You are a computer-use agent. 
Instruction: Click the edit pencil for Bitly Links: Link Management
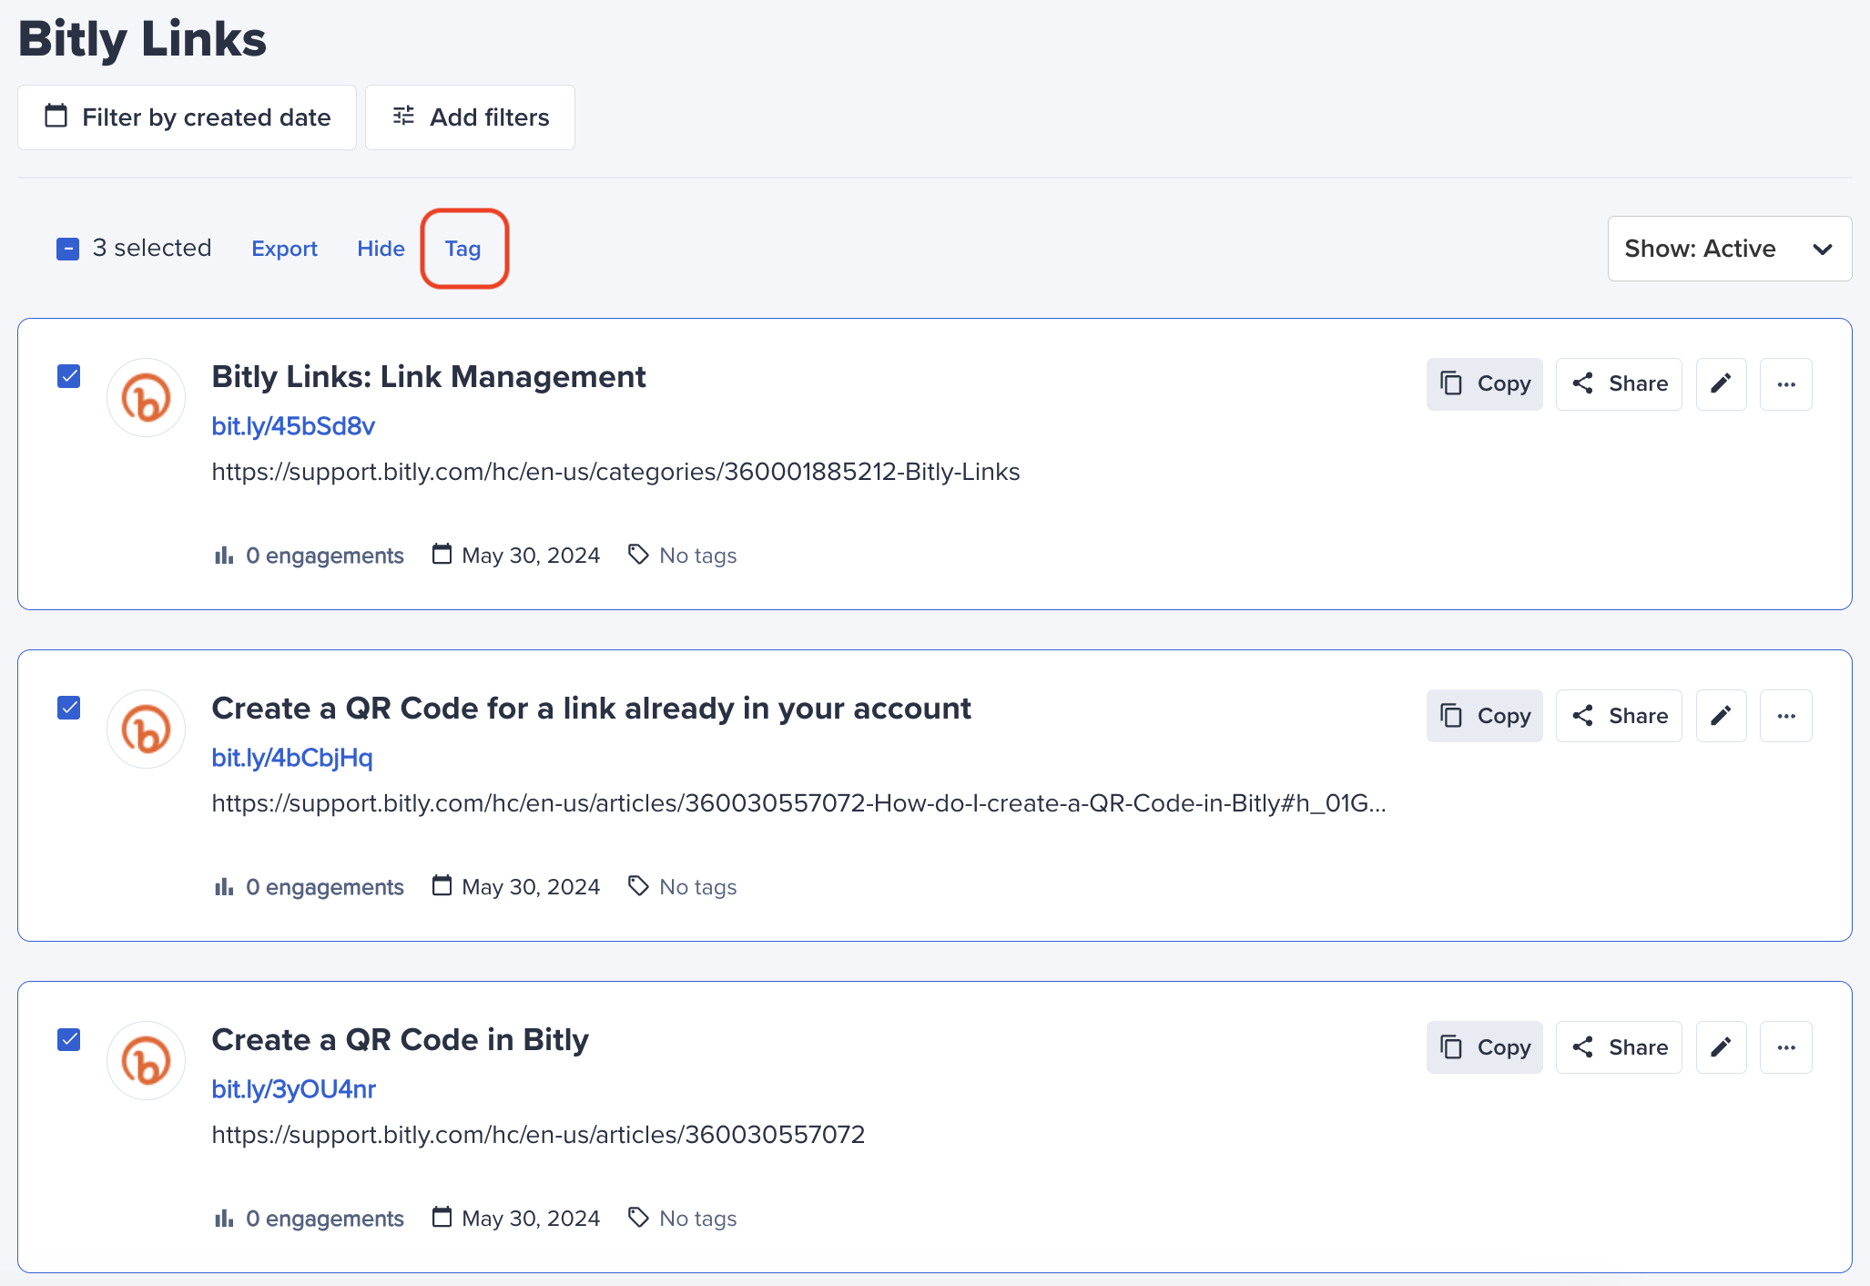[x=1721, y=384]
